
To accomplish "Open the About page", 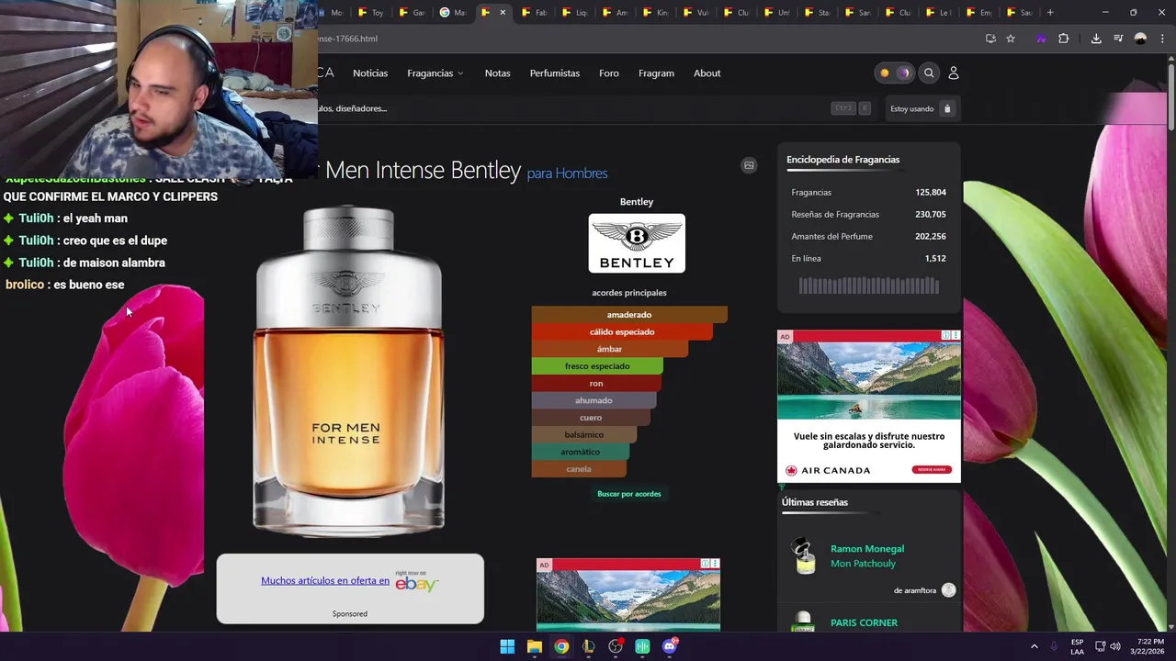I will (707, 73).
